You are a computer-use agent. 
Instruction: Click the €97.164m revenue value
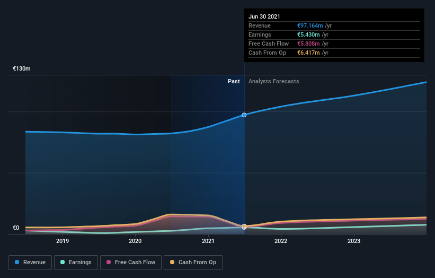pos(310,25)
